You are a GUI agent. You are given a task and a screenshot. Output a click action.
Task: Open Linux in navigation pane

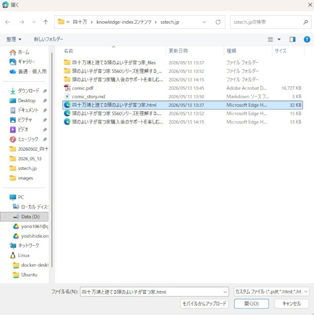pos(20,255)
